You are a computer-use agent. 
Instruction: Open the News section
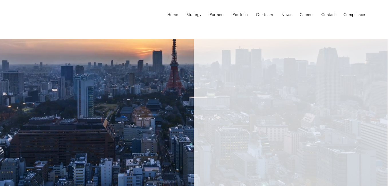coord(286,15)
